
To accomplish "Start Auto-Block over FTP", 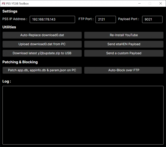I will point(124,70).
